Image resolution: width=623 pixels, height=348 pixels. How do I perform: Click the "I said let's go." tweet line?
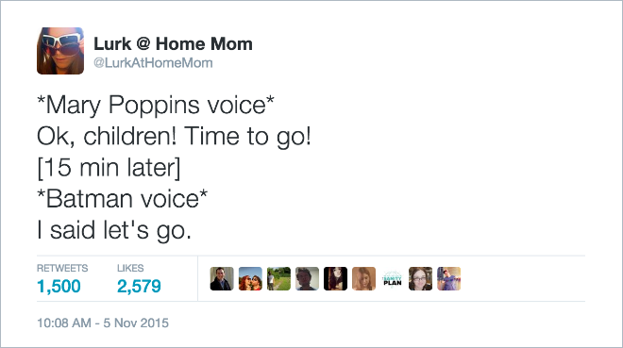tap(114, 230)
